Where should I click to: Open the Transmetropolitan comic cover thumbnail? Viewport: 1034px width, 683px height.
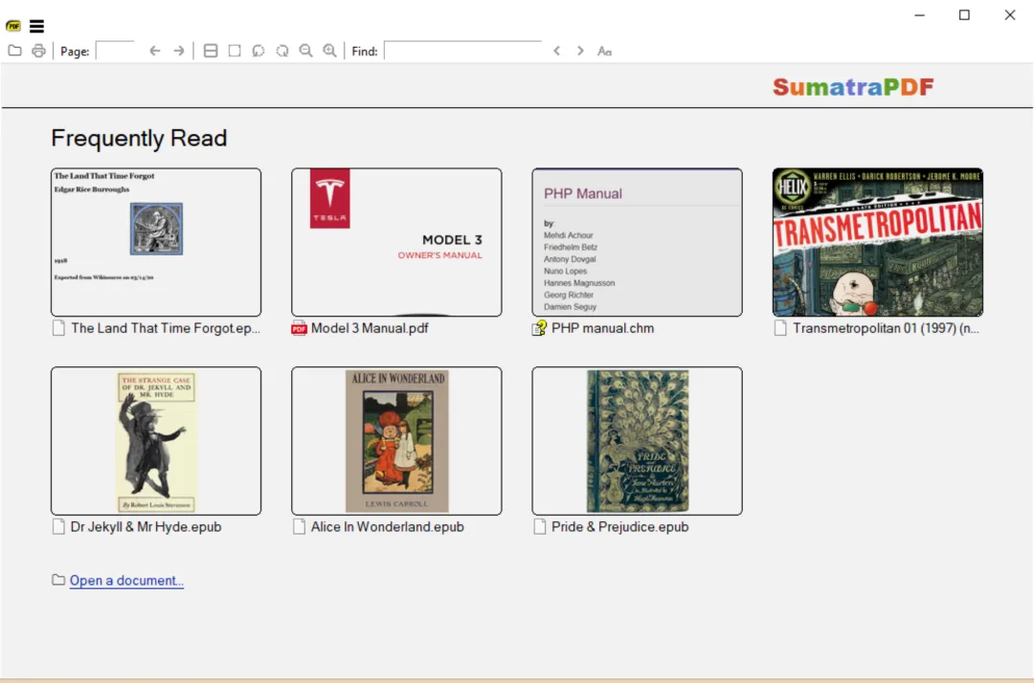pos(878,242)
